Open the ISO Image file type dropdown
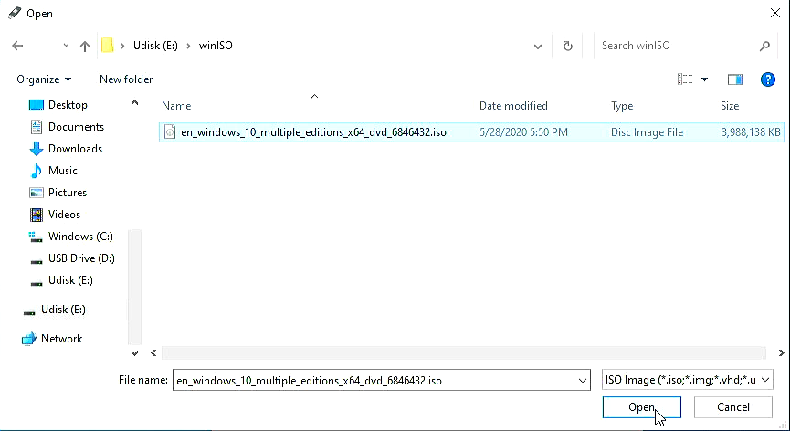This screenshot has width=790, height=431. [x=687, y=380]
